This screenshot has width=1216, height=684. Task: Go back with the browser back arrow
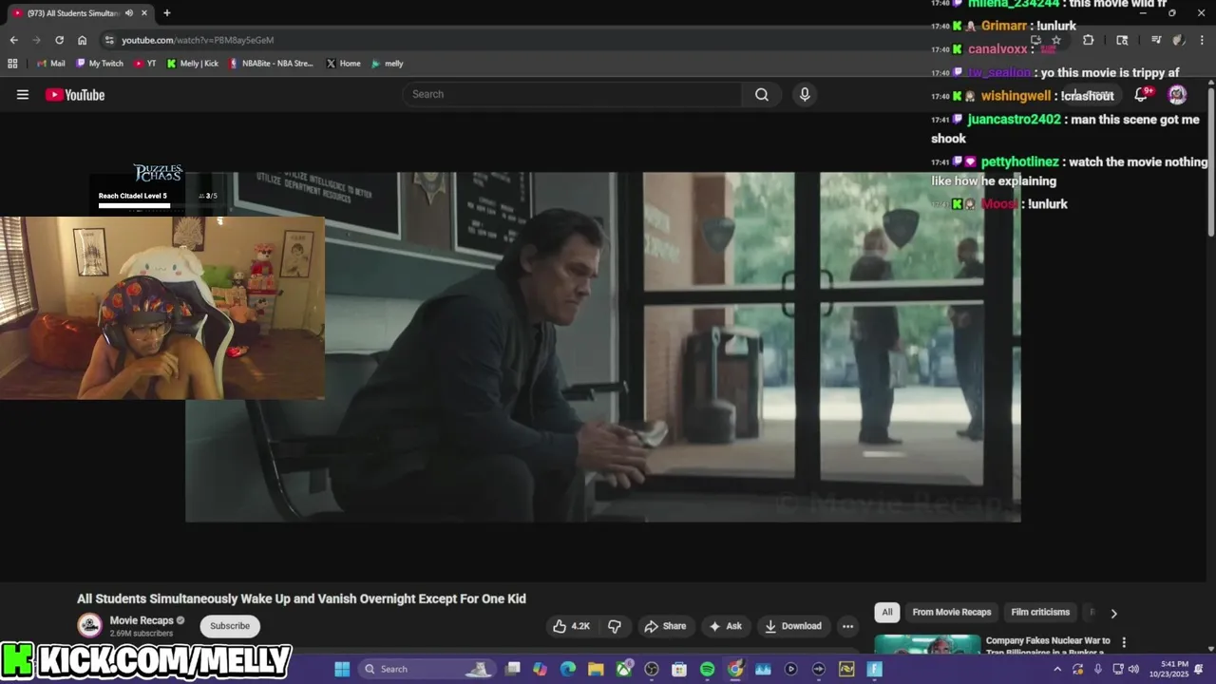coord(13,40)
